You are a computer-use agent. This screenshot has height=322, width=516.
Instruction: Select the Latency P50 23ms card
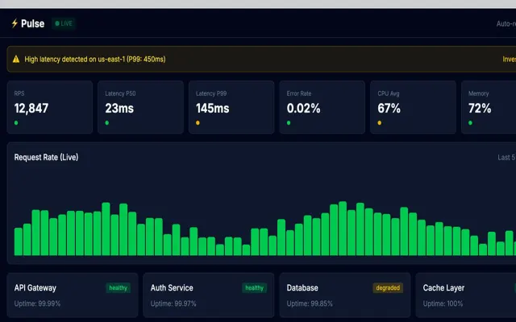pos(140,107)
